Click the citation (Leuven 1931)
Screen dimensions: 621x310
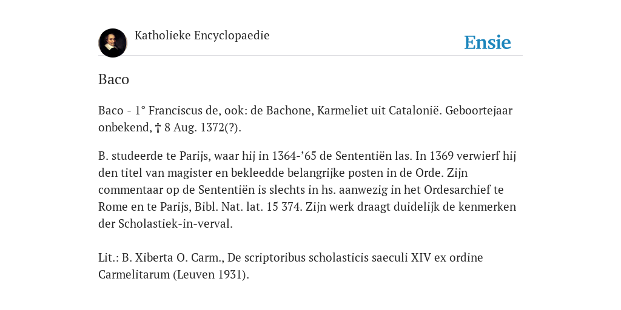pyautogui.click(x=211, y=274)
